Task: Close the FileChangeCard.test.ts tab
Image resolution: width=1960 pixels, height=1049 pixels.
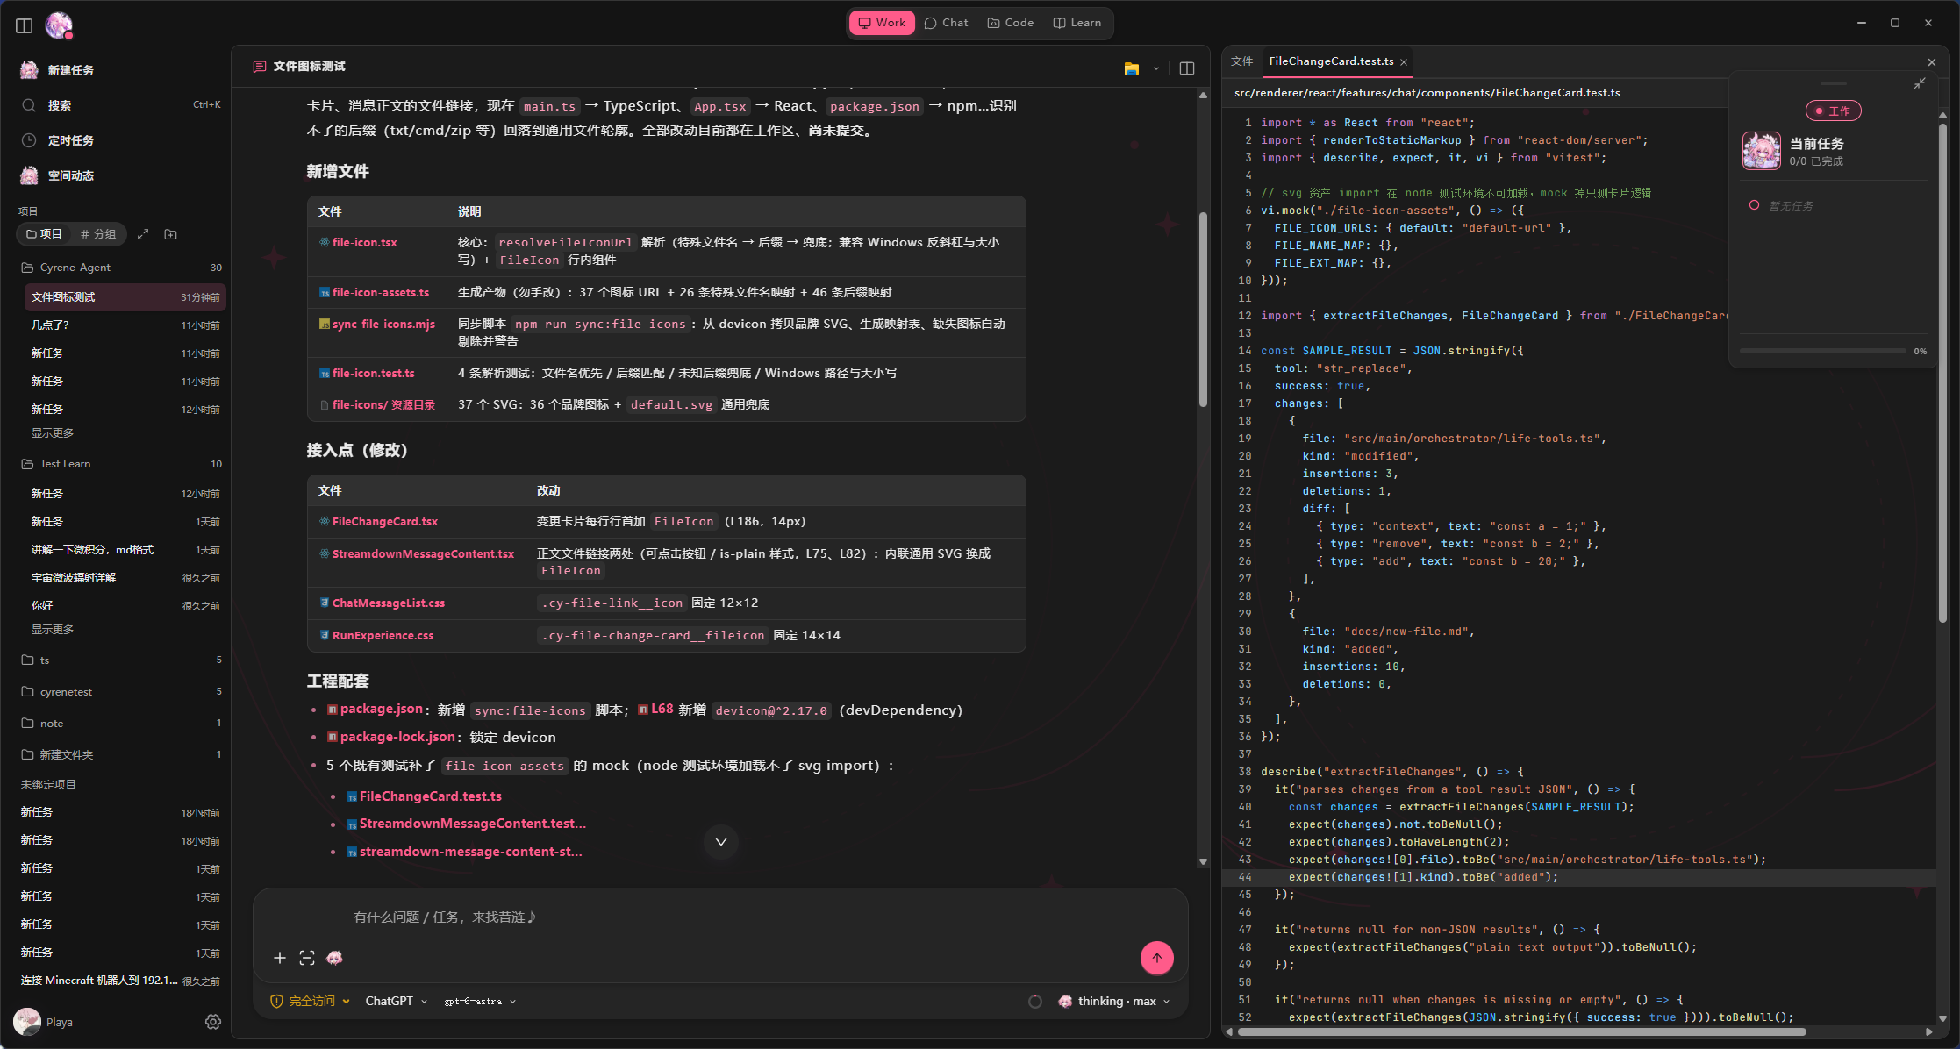Action: (1404, 62)
